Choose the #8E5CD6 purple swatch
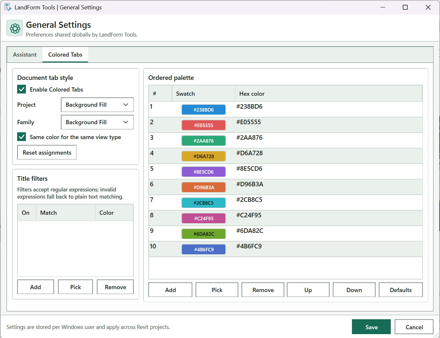 204,172
